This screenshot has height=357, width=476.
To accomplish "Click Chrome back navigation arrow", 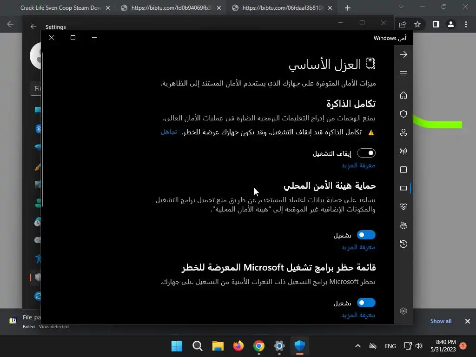I will click(10, 24).
